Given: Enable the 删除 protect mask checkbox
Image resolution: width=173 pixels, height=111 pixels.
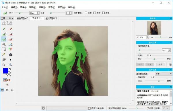Looking at the screenshot, I should (x=95, y=13).
